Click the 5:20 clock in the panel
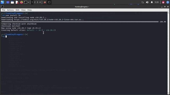The height and width of the screenshot is (95, 170). (x=156, y=2)
